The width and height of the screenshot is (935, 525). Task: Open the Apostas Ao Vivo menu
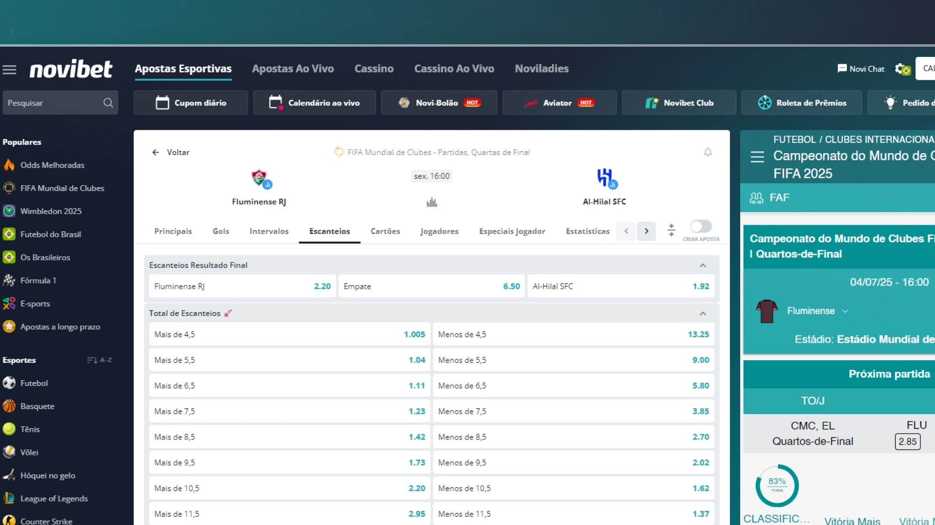point(293,69)
